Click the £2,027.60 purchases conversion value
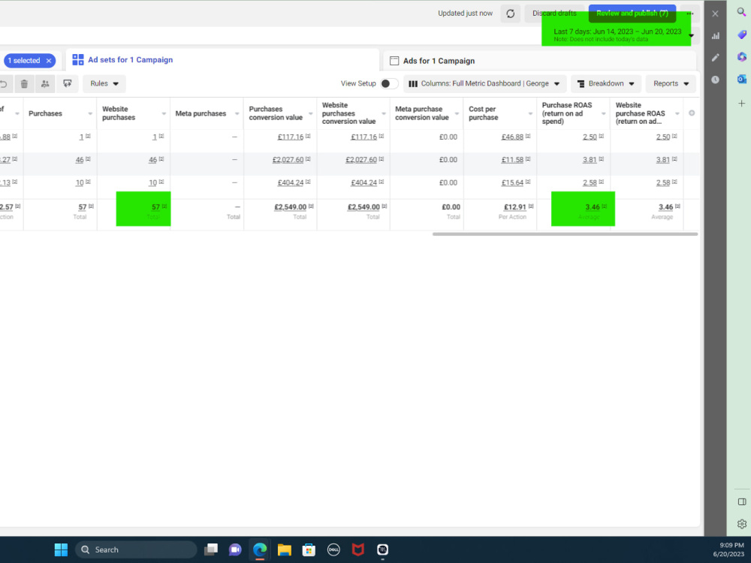Viewport: 751px width, 563px height. pos(288,160)
